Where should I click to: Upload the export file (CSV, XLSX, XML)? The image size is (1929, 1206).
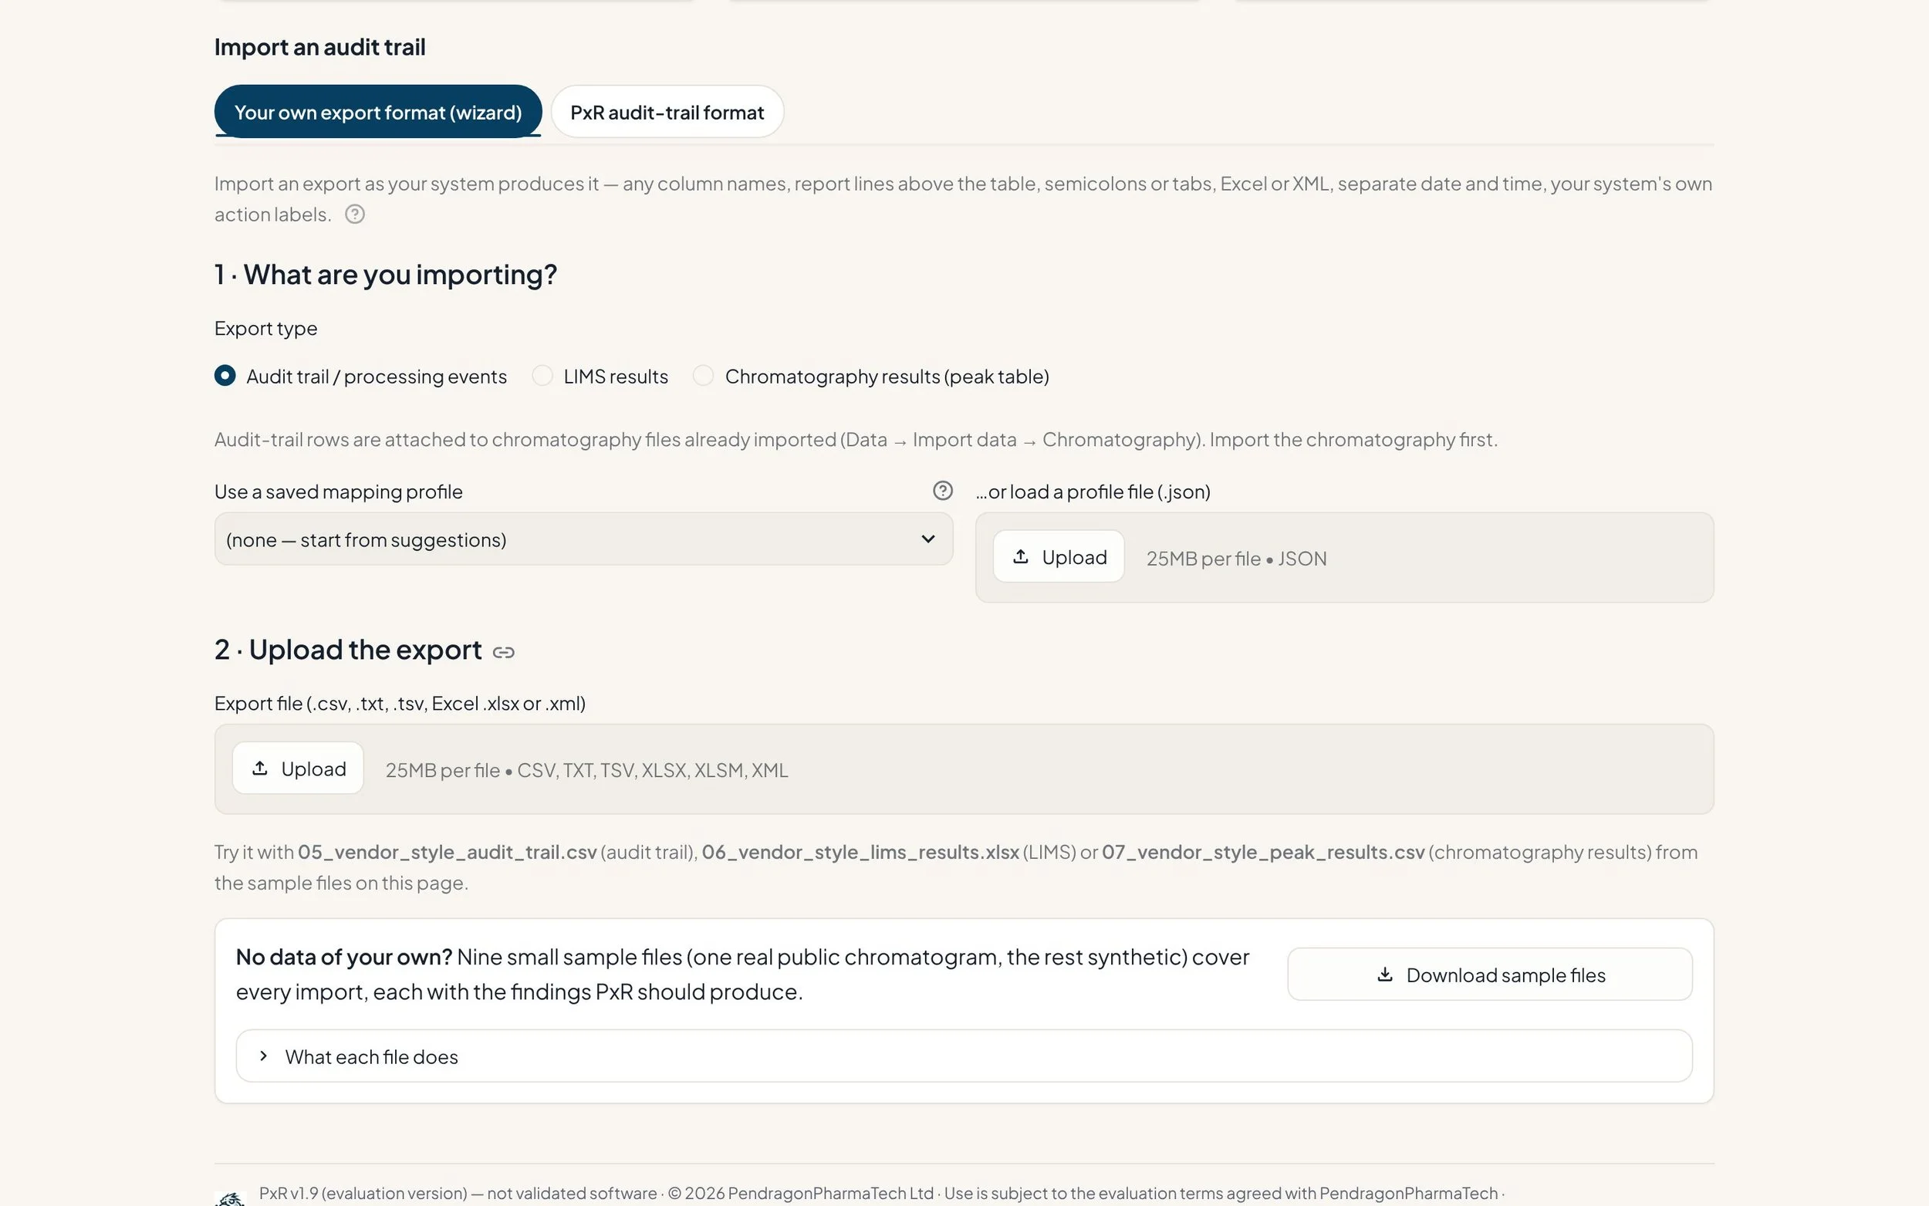pos(297,768)
